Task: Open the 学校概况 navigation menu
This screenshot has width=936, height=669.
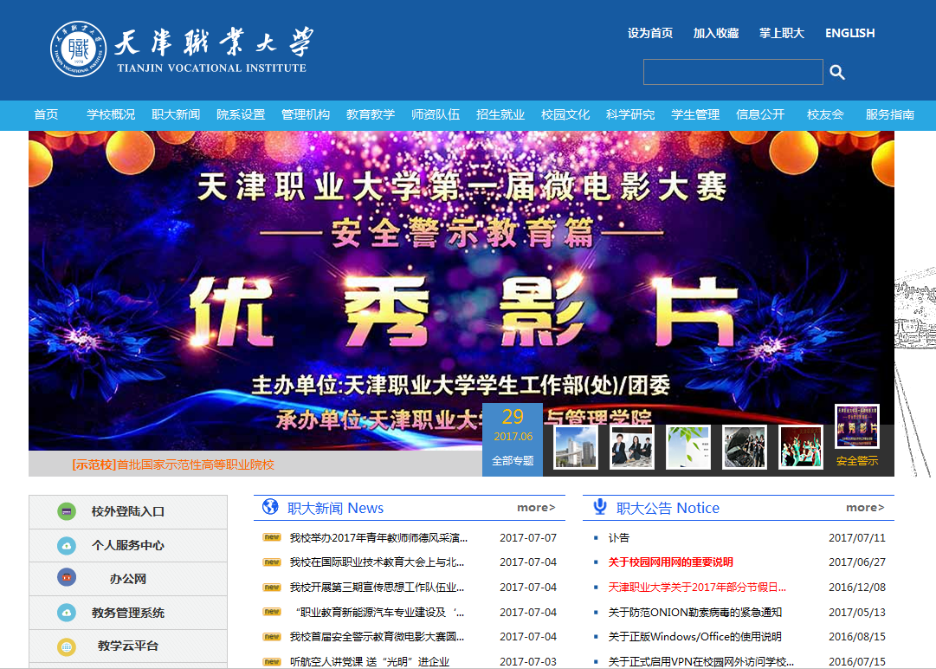Action: click(x=111, y=114)
